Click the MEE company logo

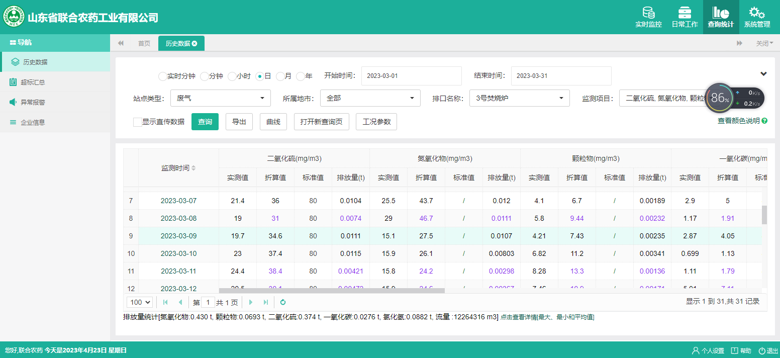tap(14, 17)
